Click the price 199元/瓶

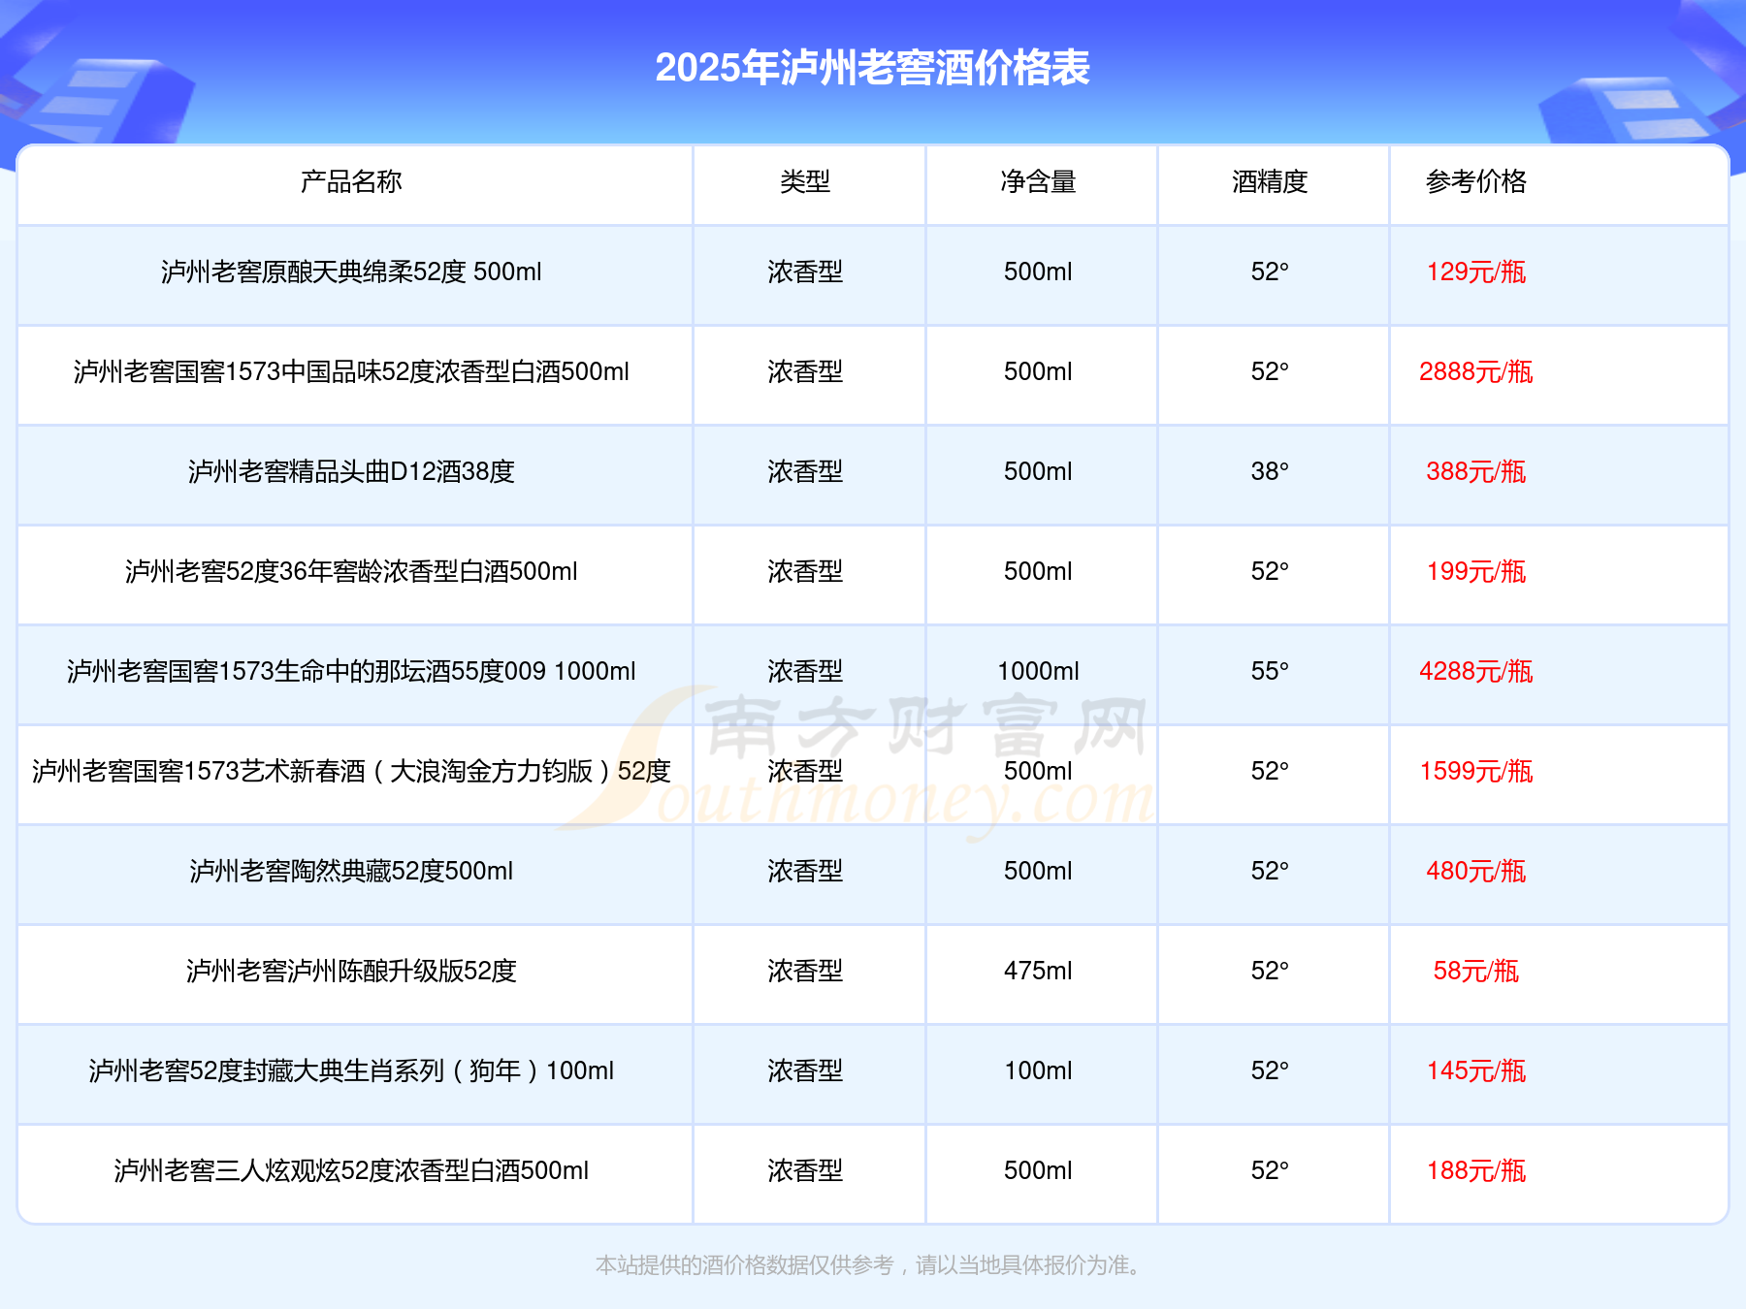[1476, 571]
